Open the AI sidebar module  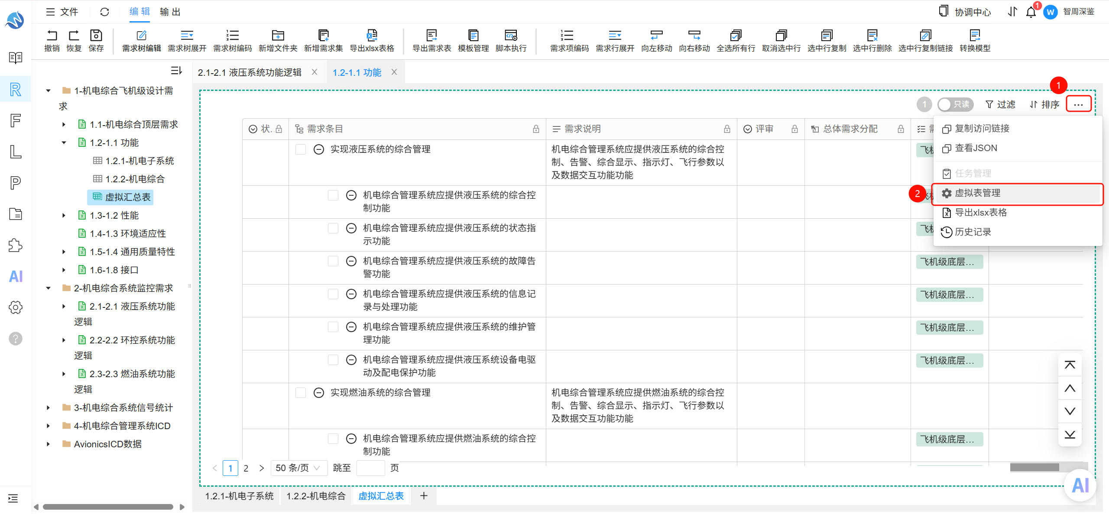click(16, 276)
